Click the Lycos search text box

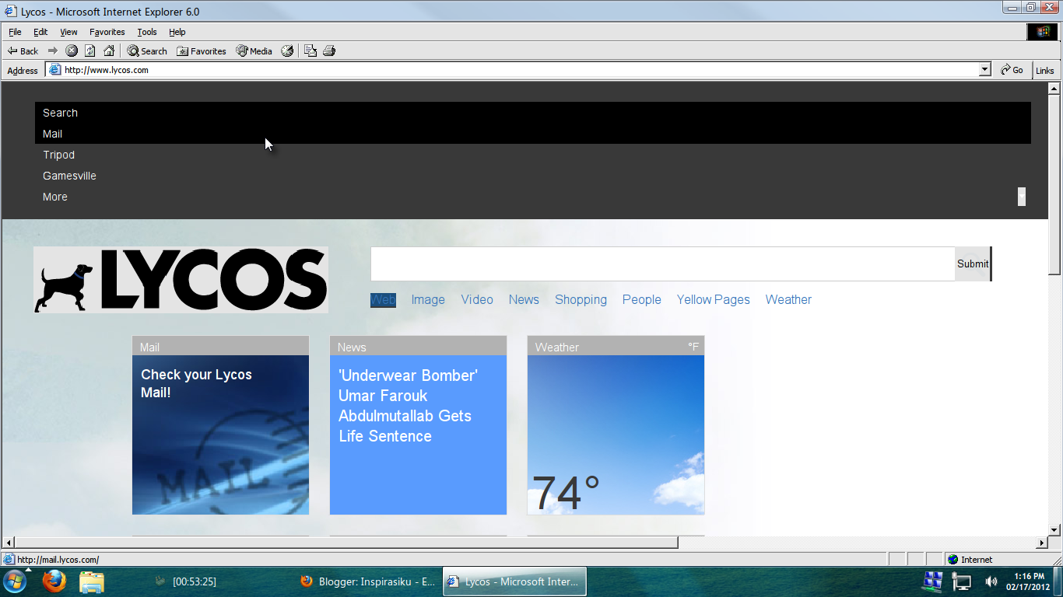662,264
